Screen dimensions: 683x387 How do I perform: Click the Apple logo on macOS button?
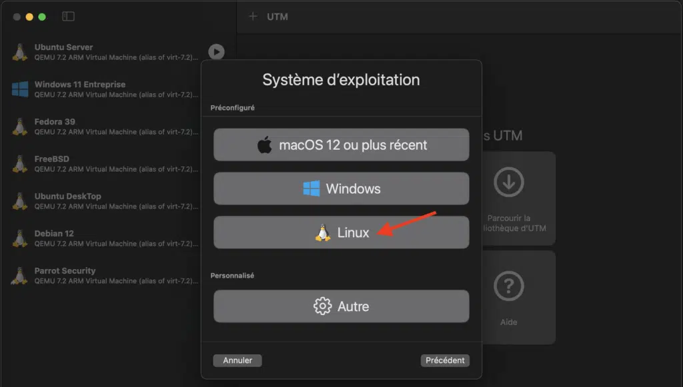tap(264, 145)
